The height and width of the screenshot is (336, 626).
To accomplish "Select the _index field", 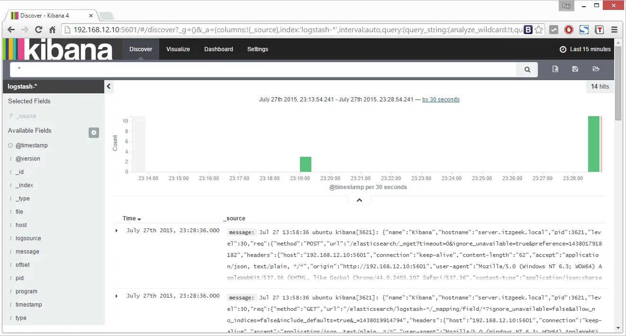I will (24, 185).
